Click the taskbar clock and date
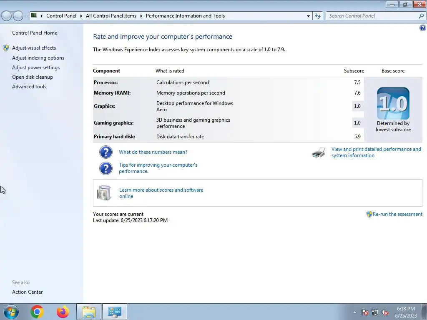 coord(406,312)
